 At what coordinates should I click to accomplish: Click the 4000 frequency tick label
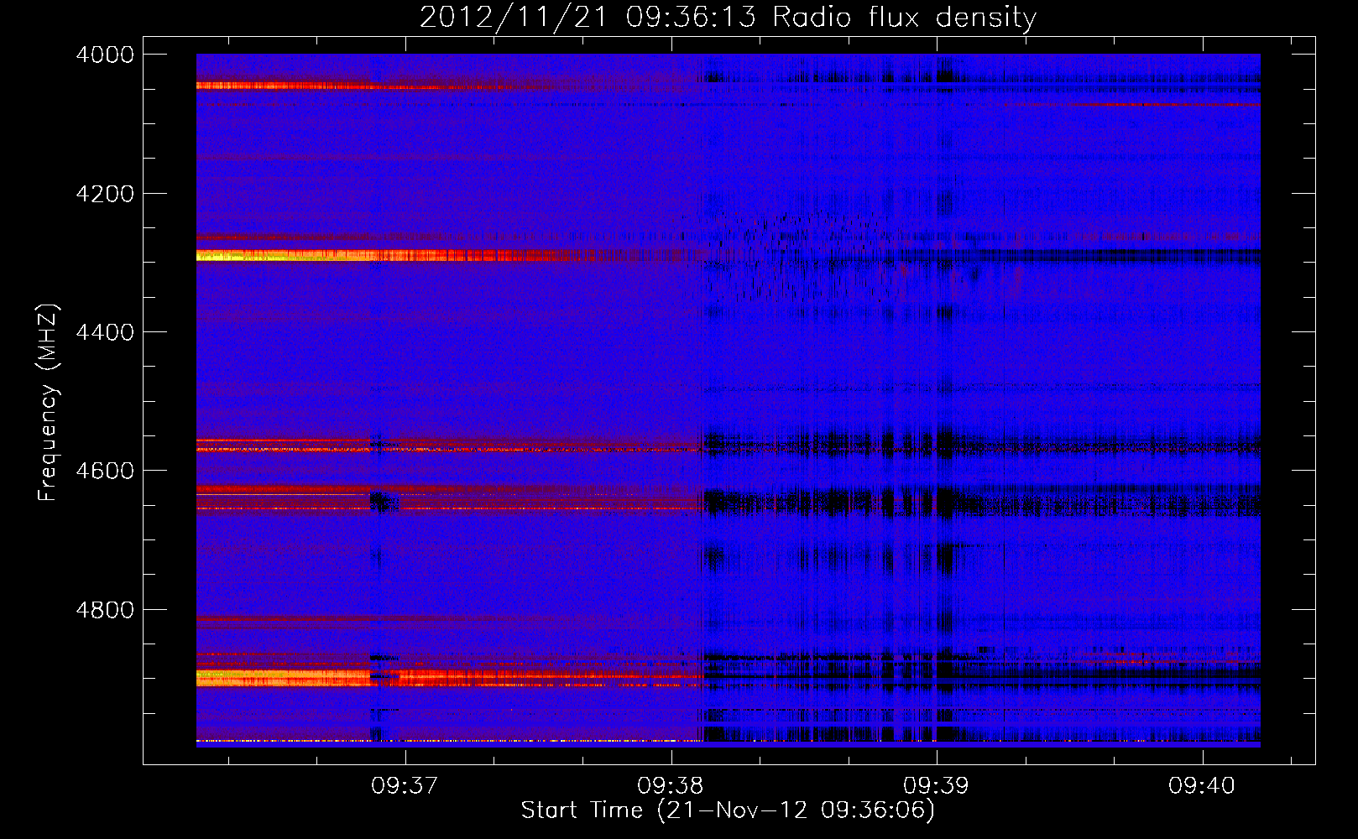[x=105, y=55]
